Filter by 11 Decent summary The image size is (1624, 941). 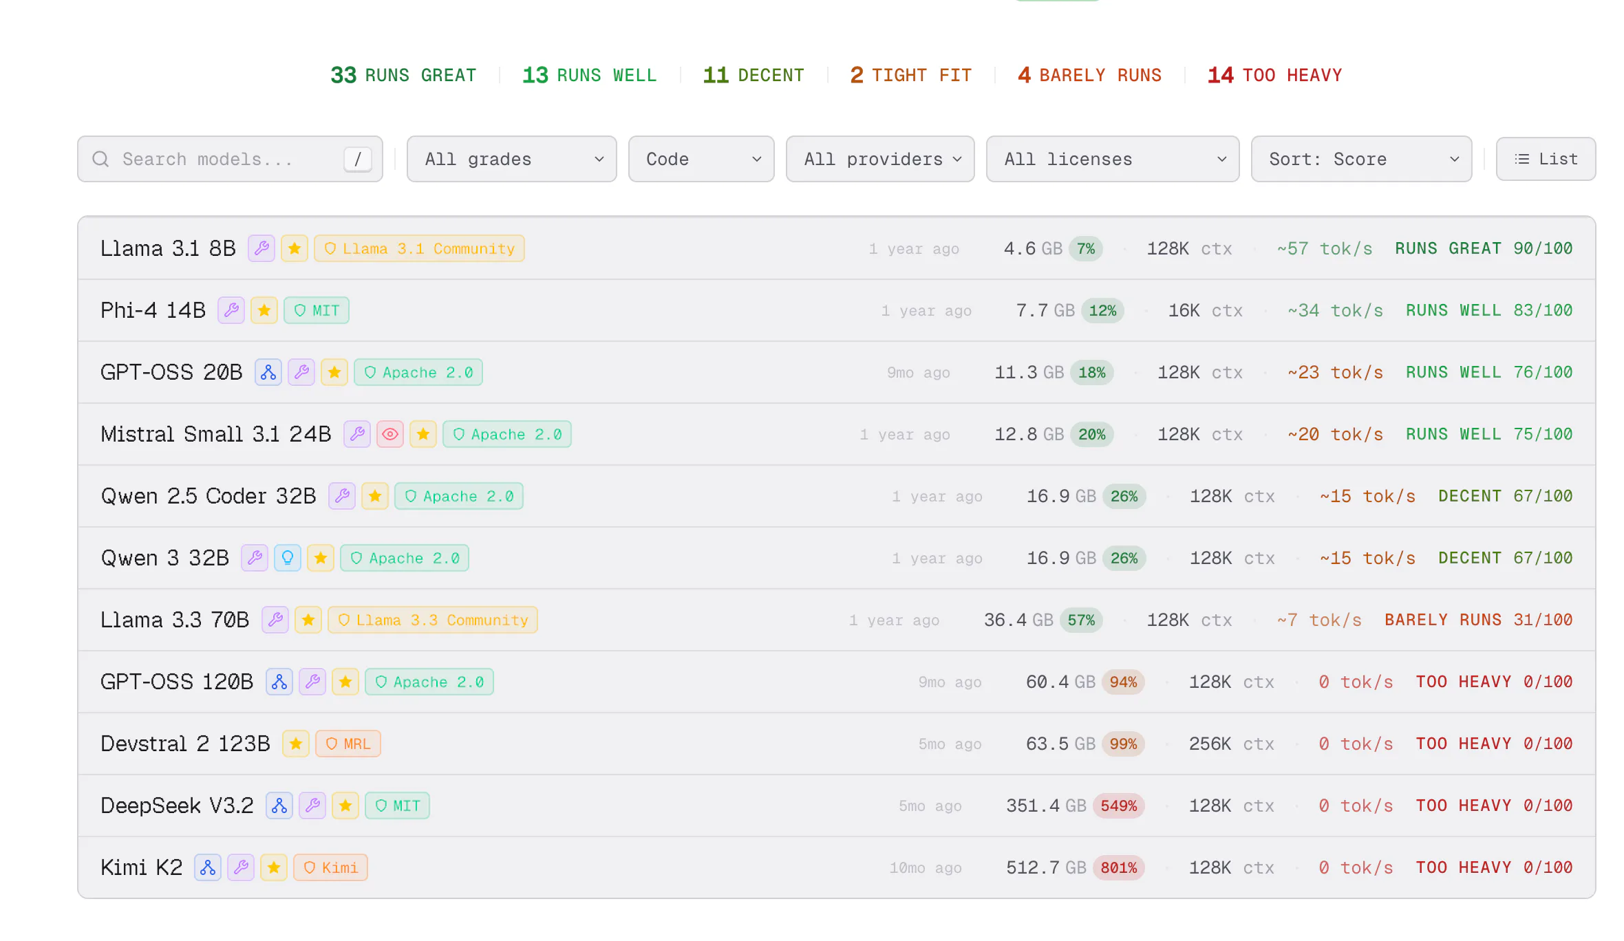(x=754, y=75)
